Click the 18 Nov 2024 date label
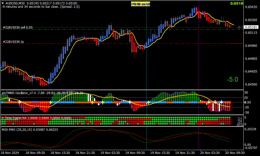 (10, 153)
